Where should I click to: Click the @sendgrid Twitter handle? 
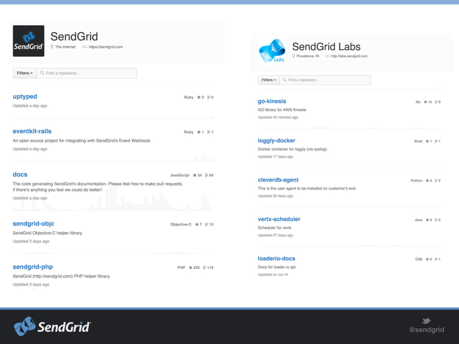click(427, 330)
